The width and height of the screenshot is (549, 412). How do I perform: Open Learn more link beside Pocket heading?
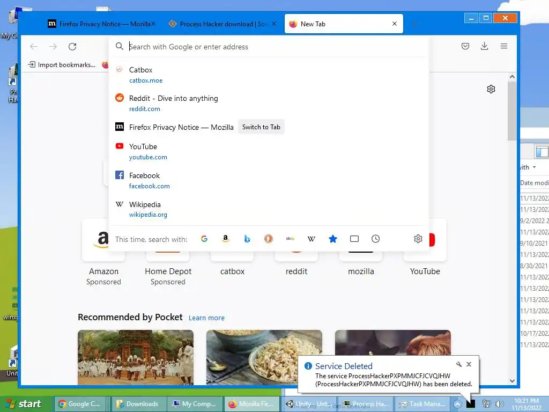[x=206, y=318]
